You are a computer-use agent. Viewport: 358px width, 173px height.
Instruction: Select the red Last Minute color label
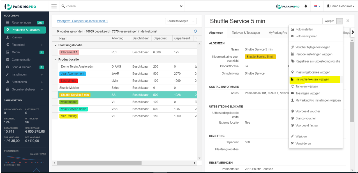coord(69,81)
